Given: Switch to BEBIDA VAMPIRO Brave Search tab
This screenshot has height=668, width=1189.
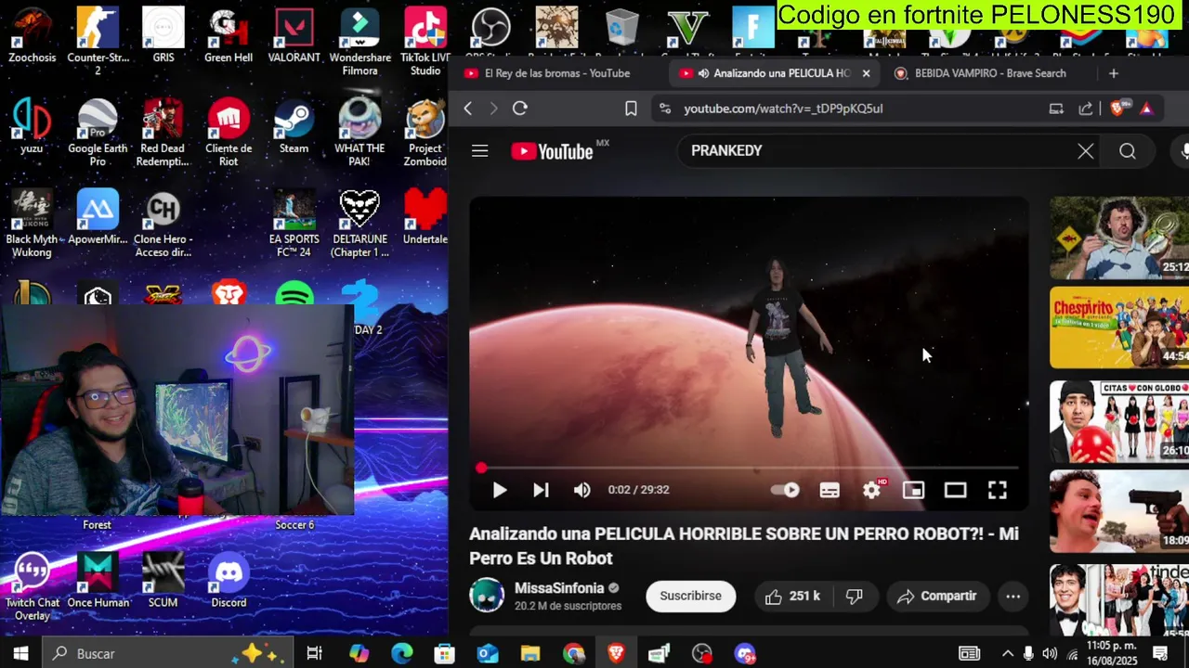Looking at the screenshot, I should pos(990,73).
